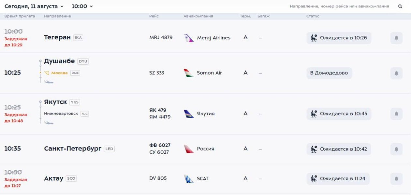Open the Санкт-Петербург flight row

[x=73, y=149]
